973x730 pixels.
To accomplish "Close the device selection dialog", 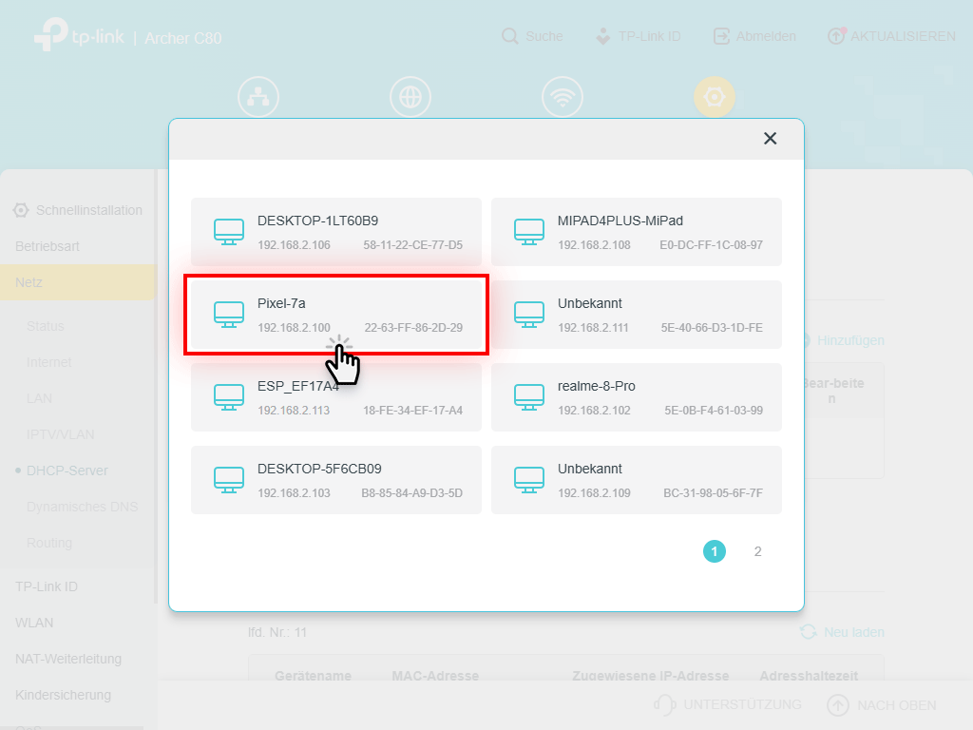I will [x=770, y=139].
